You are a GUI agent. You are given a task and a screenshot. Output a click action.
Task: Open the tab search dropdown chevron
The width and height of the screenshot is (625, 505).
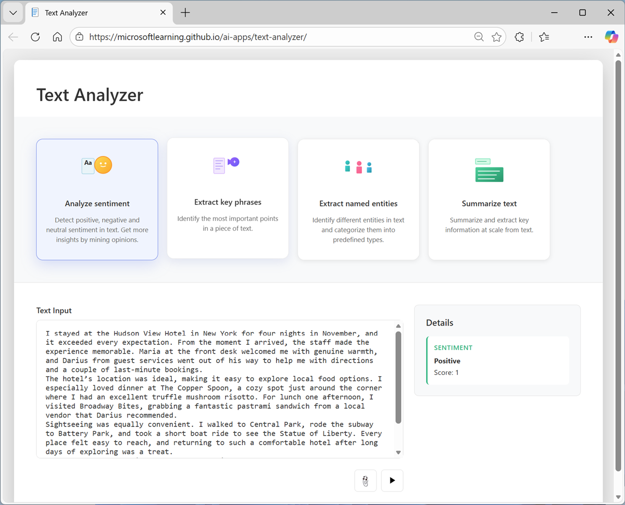(12, 12)
